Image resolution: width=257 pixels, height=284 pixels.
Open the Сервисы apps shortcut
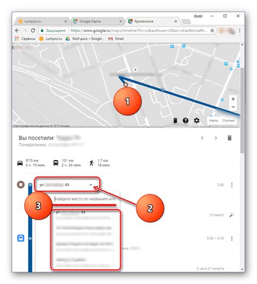[25, 39]
